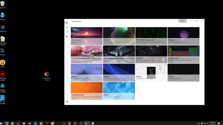223x125 pixels.
Task: Open the Library tab in Lively sidebar
Action: point(67,23)
